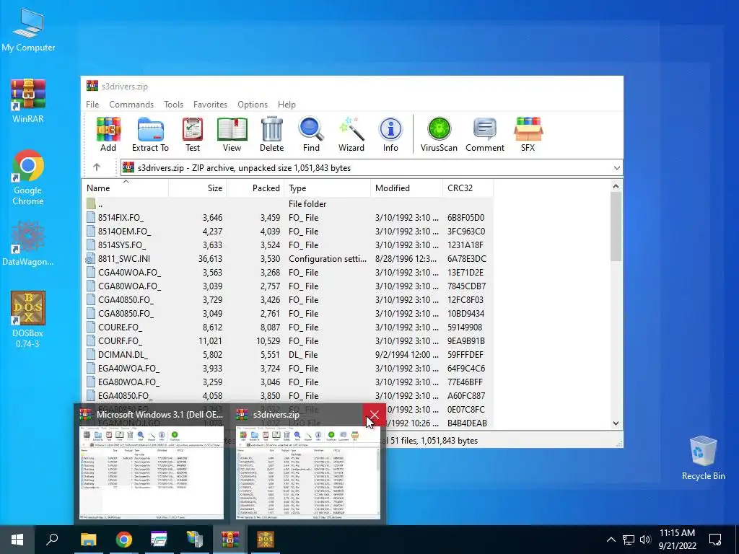Select file 8811_SWC.INI
This screenshot has height=554, width=739.
pos(287,259)
